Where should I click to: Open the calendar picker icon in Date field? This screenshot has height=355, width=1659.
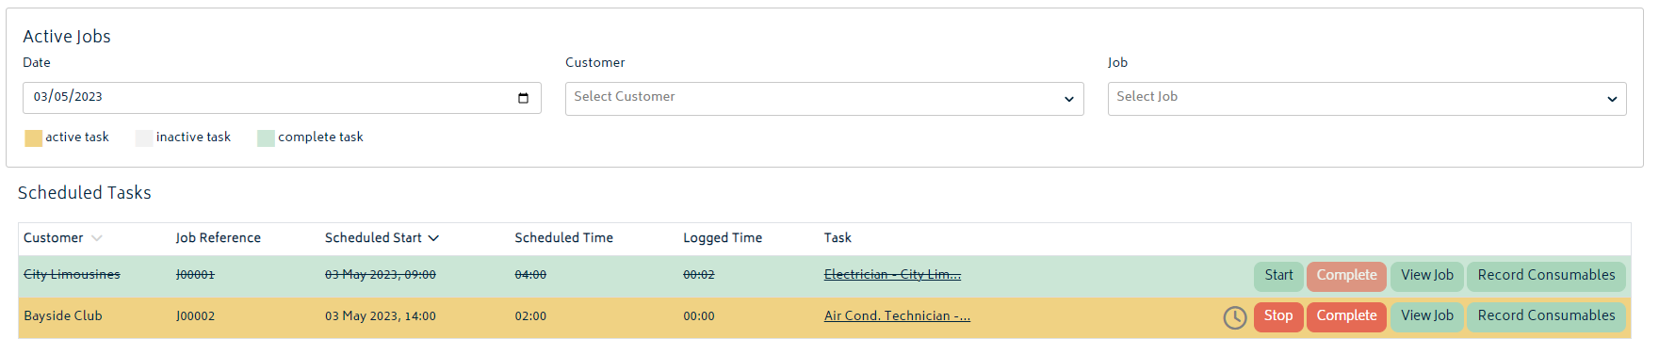click(x=524, y=98)
